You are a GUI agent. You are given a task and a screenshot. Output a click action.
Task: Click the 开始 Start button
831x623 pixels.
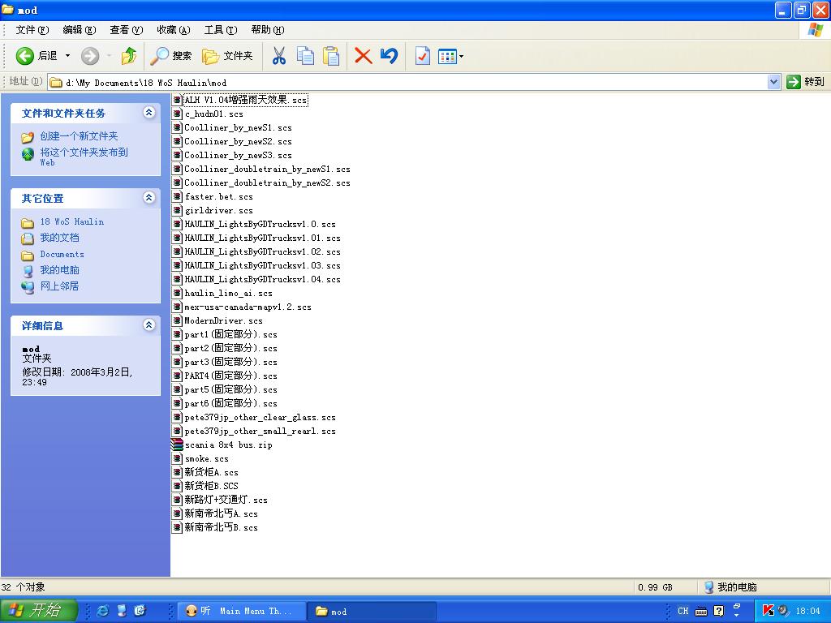click(x=39, y=611)
